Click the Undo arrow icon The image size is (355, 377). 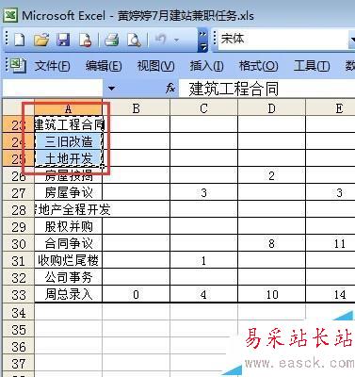click(x=161, y=40)
